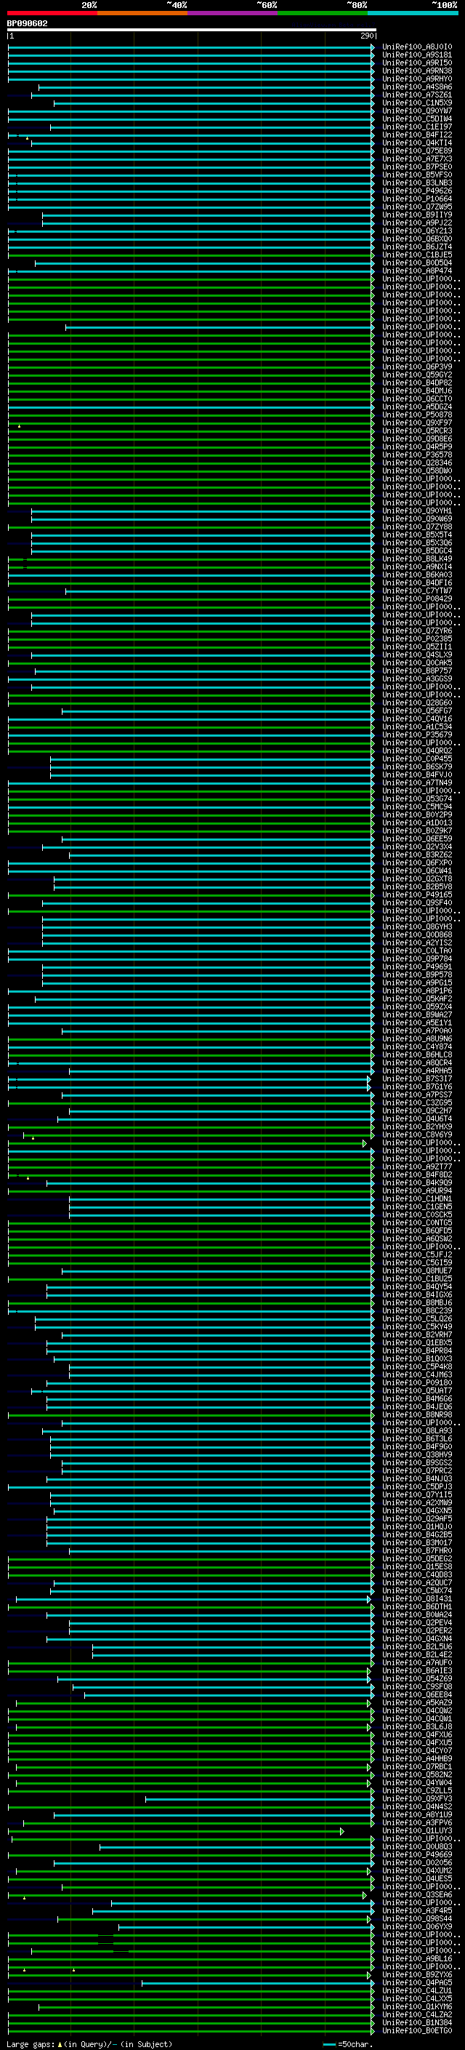Click the red 20% identity legend bar
This screenshot has height=2050, width=465.
click(52, 13)
